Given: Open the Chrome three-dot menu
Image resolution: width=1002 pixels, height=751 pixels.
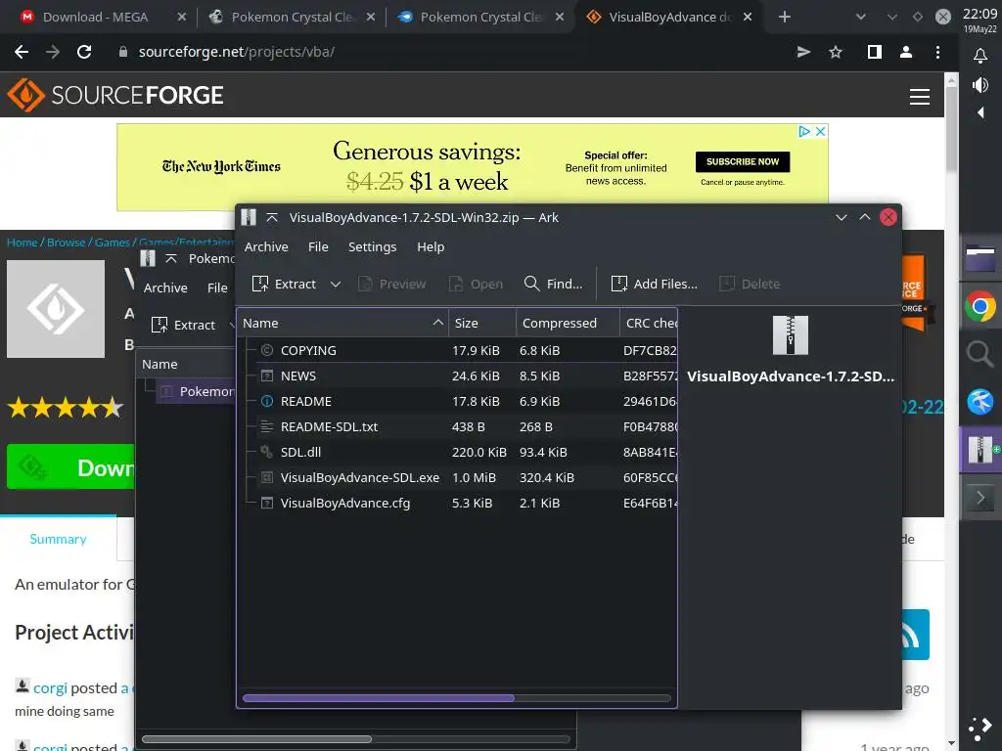Looking at the screenshot, I should click(937, 53).
